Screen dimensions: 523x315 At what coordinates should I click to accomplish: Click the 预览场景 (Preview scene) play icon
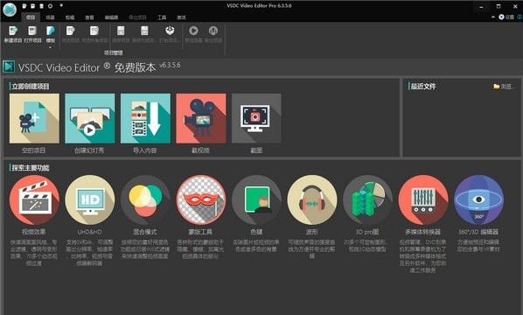(x=193, y=31)
